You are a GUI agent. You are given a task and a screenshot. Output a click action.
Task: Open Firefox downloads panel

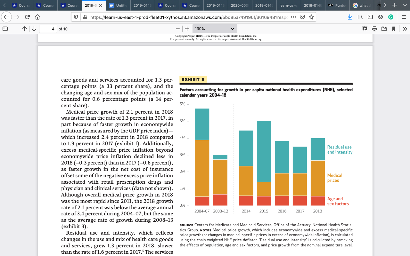coord(350,17)
